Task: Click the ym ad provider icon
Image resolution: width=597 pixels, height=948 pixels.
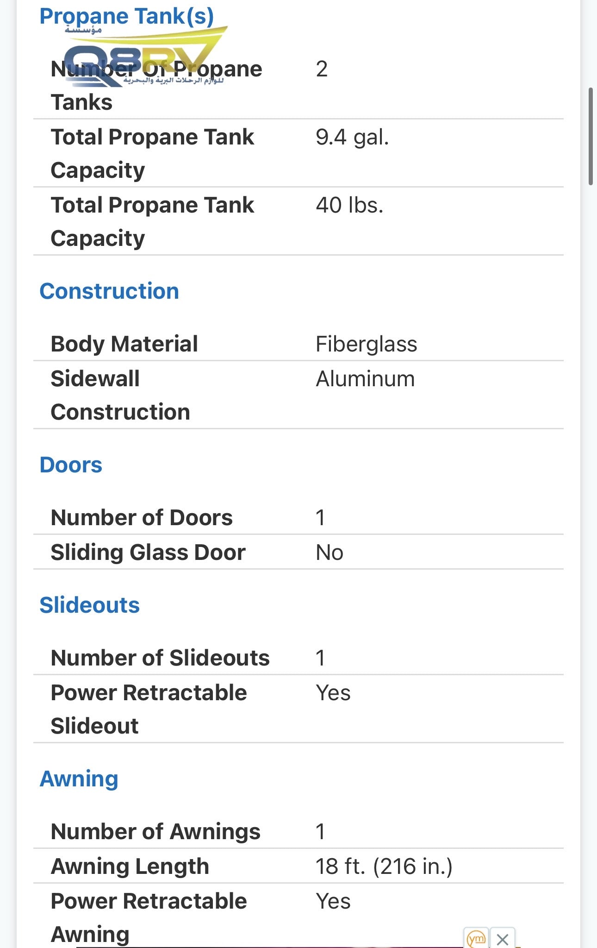Action: click(476, 939)
